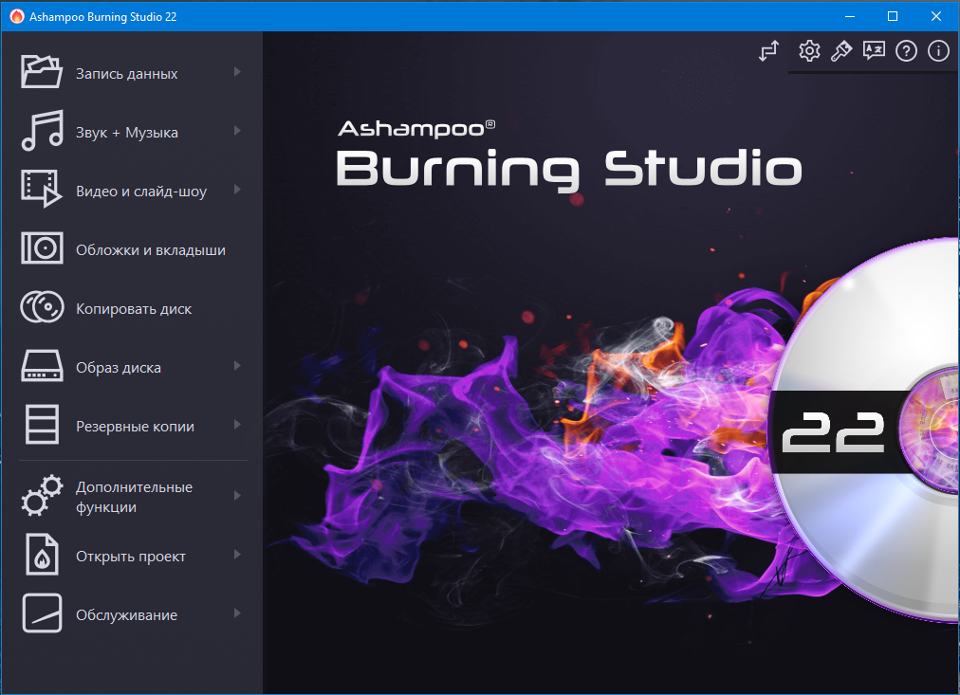
Task: Click the music notes icon for Звук + Музыка
Action: [42, 131]
